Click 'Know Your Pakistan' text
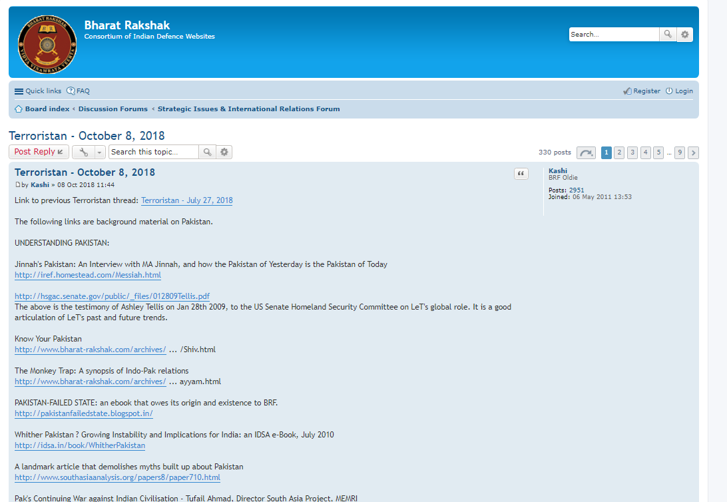 coord(48,339)
